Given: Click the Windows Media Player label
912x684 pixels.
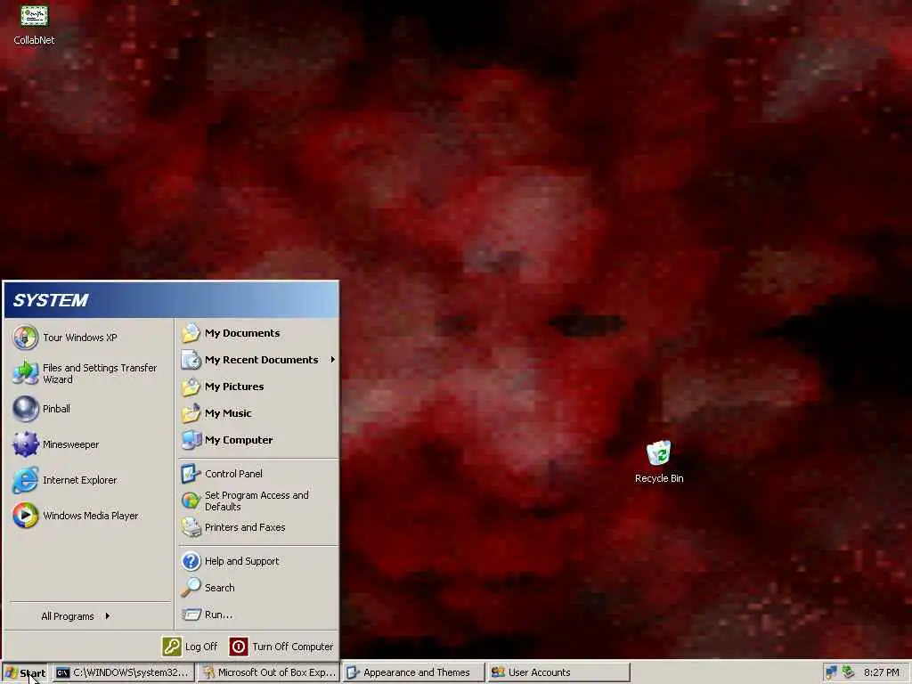Looking at the screenshot, I should [91, 516].
